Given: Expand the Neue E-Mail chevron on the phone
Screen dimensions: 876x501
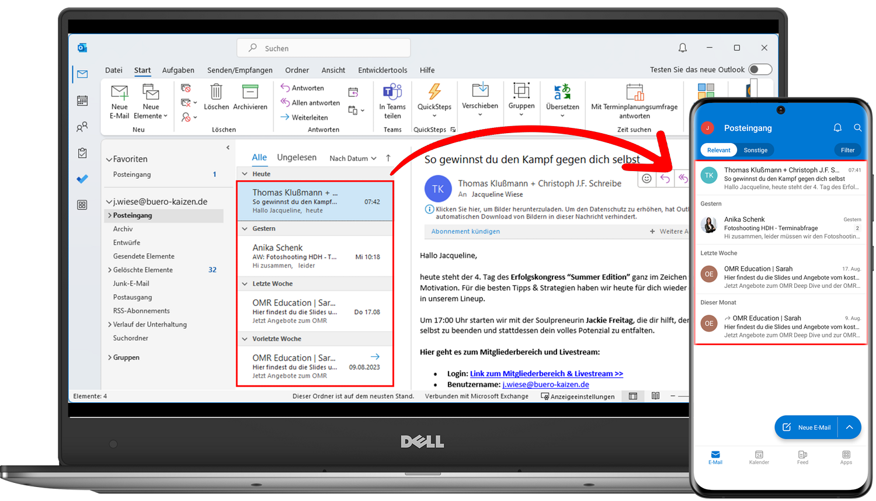Looking at the screenshot, I should pos(850,427).
